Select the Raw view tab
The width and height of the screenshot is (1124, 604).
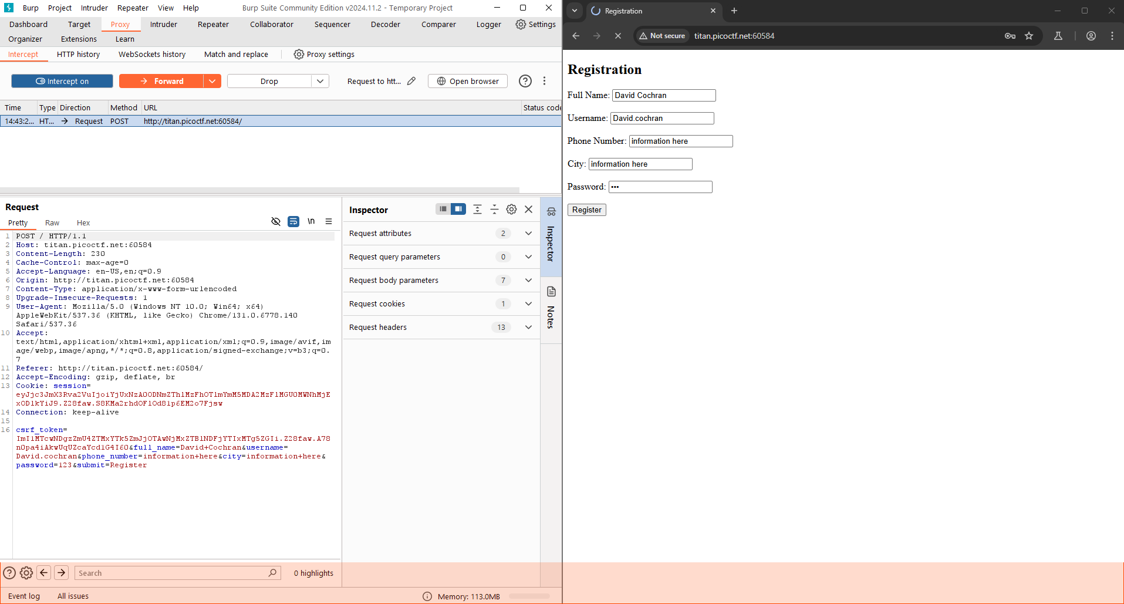click(52, 222)
